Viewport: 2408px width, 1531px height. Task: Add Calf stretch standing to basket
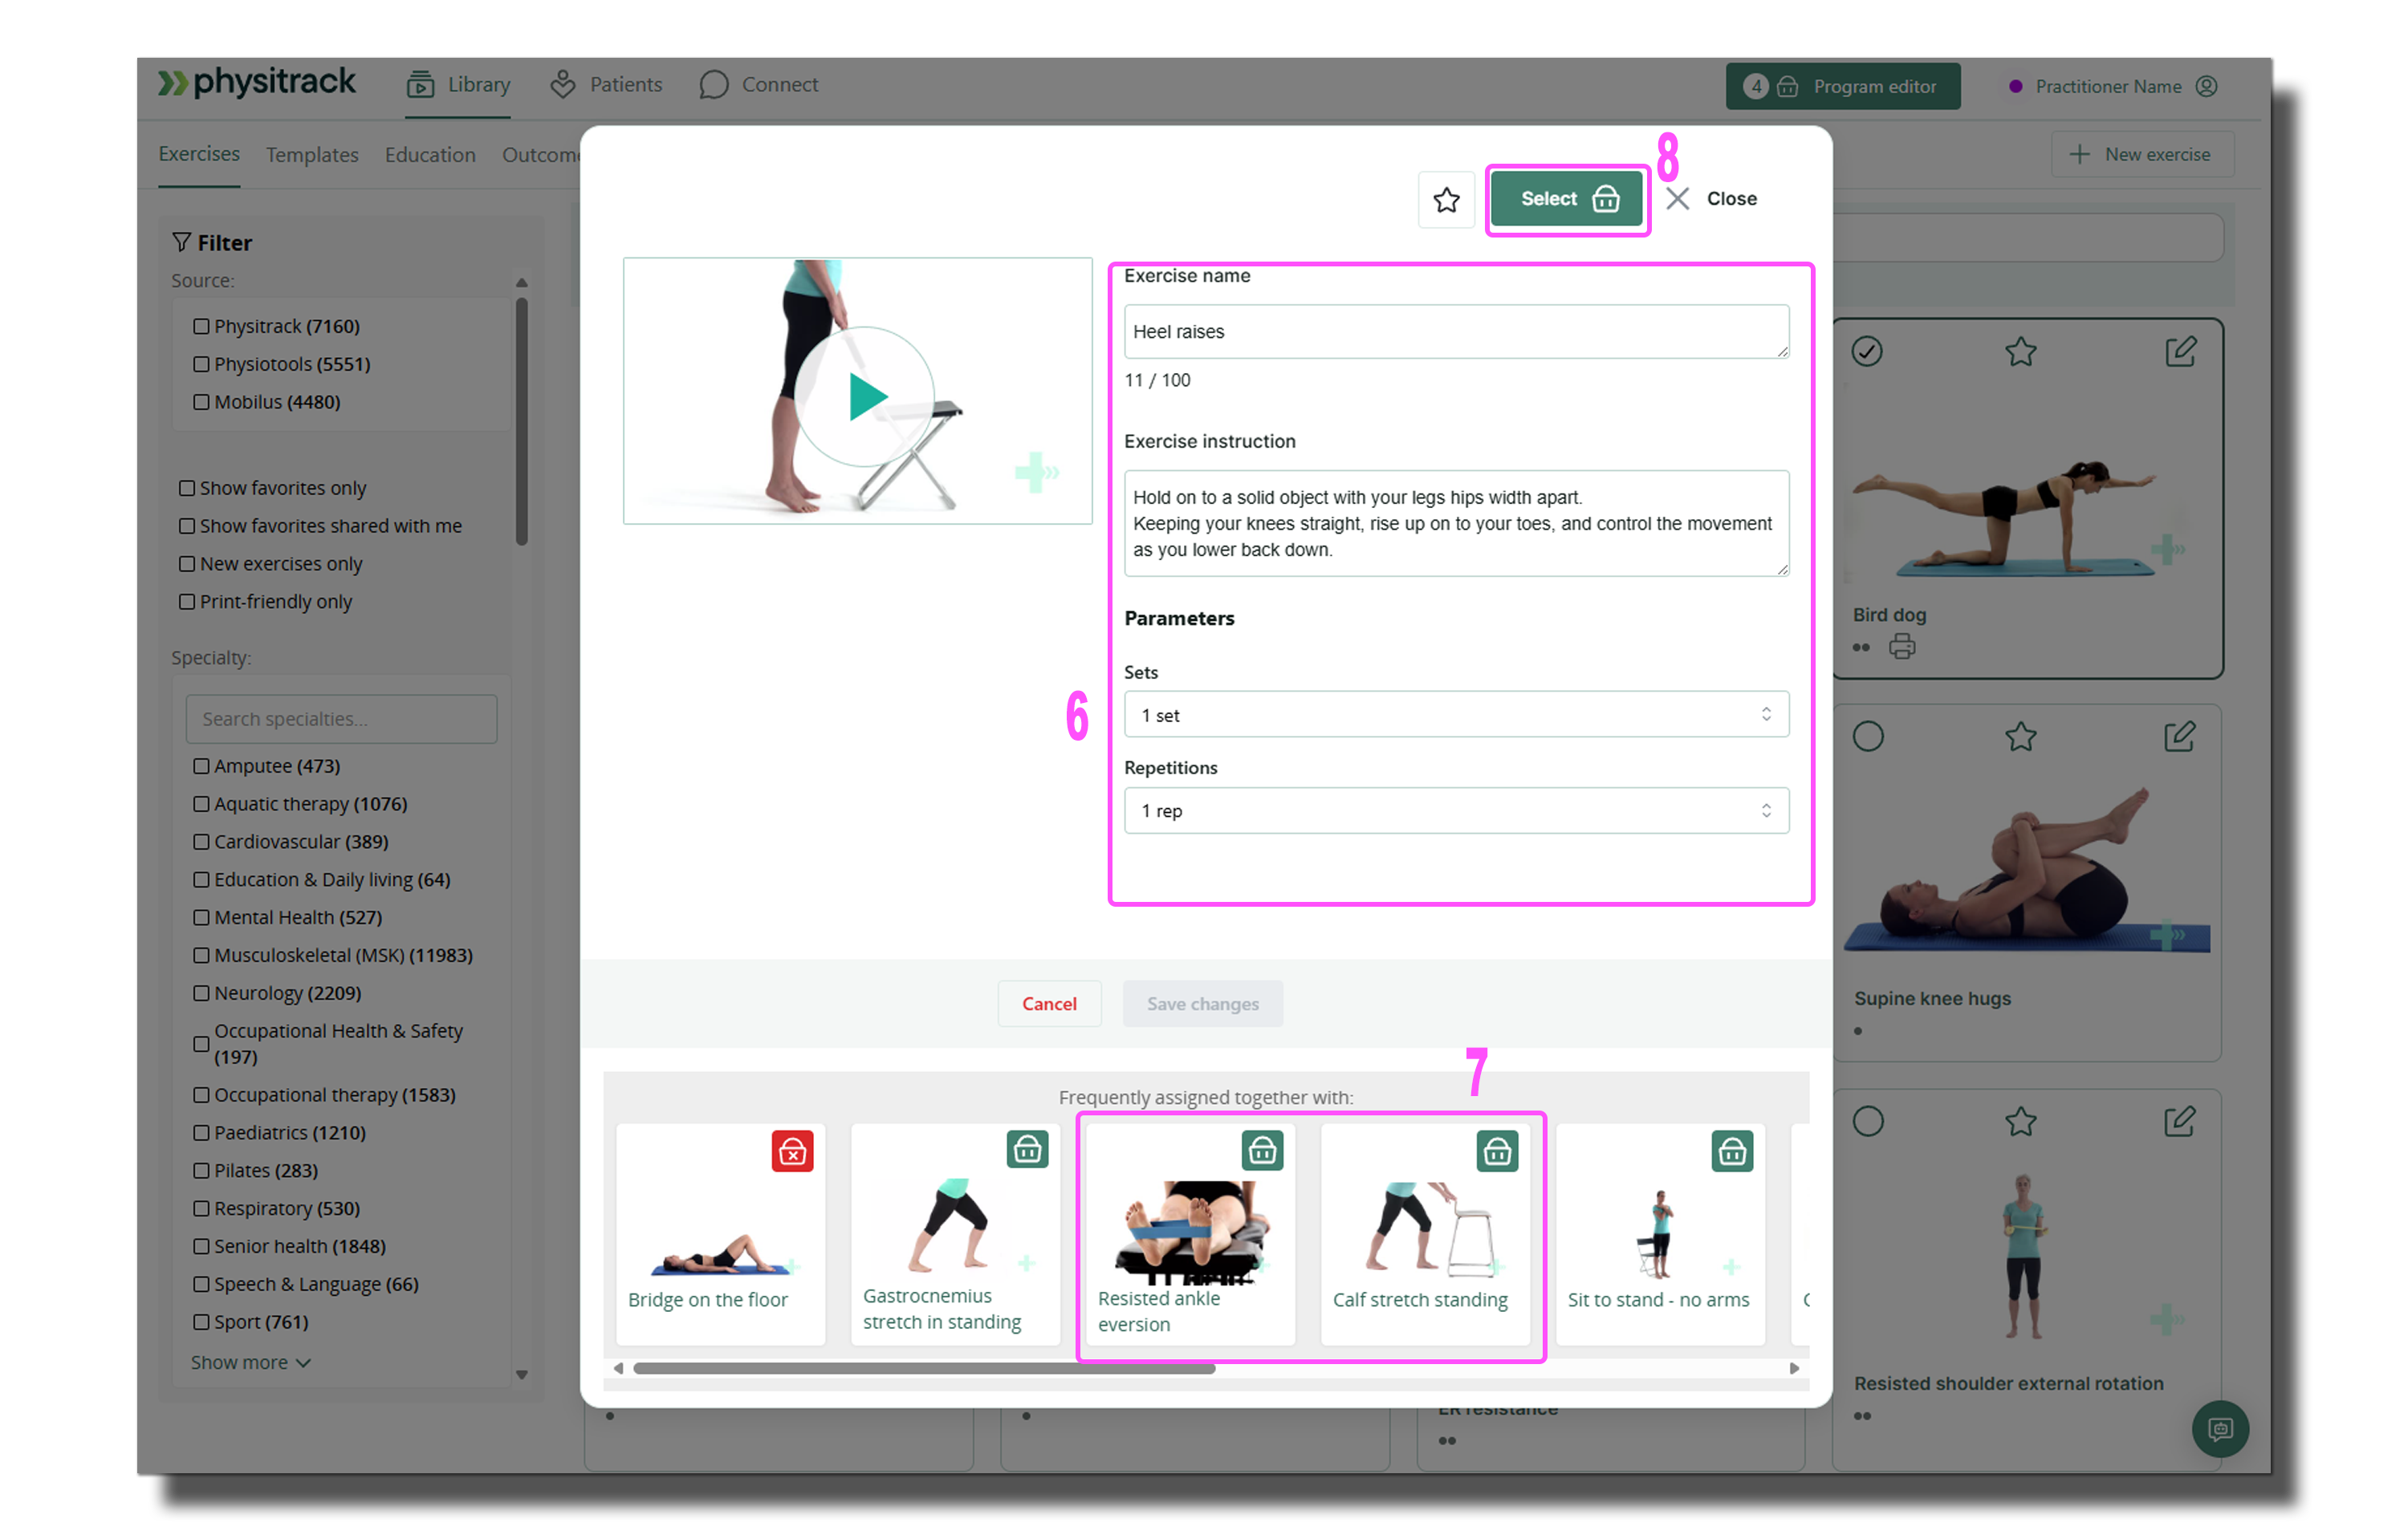pos(1497,1151)
